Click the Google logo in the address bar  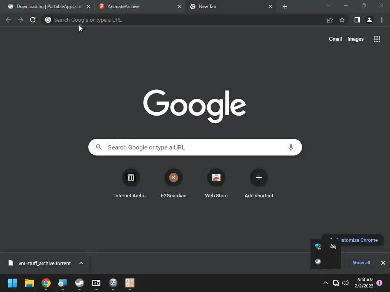click(x=48, y=20)
